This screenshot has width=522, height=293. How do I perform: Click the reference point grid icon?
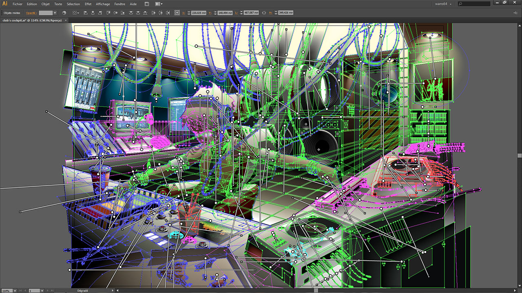(x=177, y=13)
